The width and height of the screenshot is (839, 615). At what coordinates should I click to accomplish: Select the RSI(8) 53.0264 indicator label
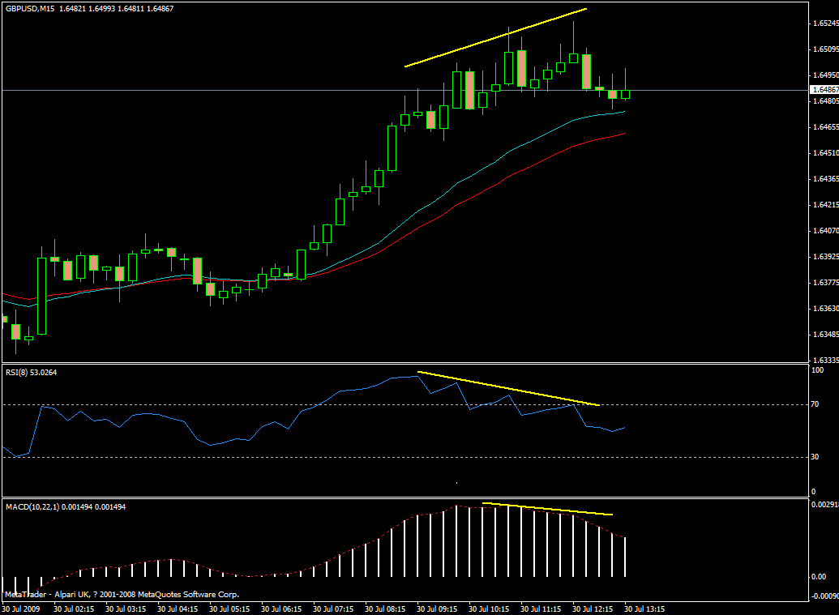pyautogui.click(x=31, y=372)
